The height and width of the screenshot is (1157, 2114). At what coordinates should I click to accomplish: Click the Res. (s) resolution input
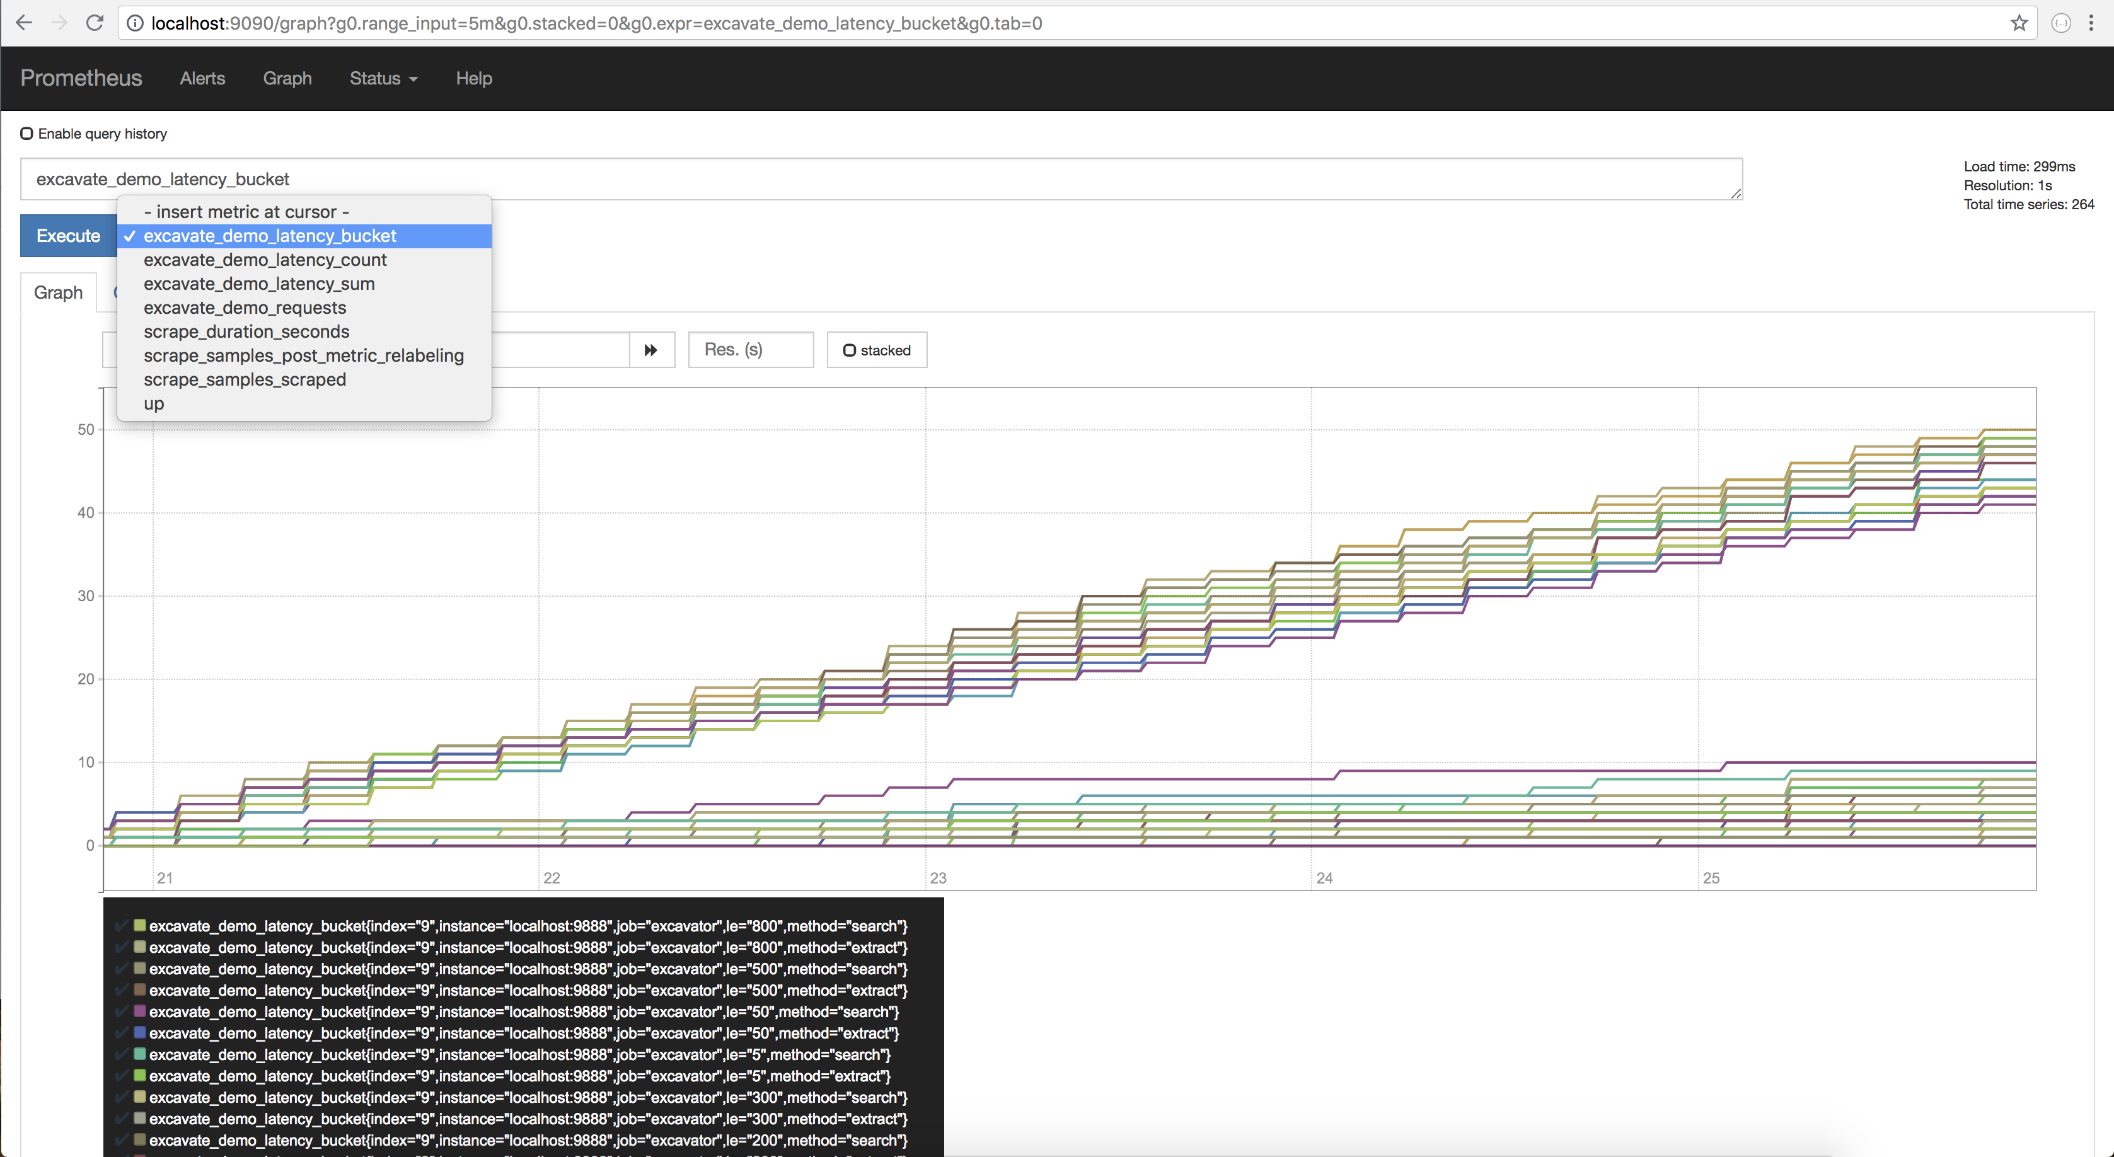pyautogui.click(x=750, y=350)
